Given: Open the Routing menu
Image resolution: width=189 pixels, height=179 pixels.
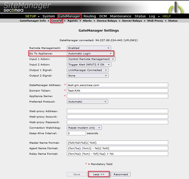Looking at the screenshot, I should [x=90, y=16].
